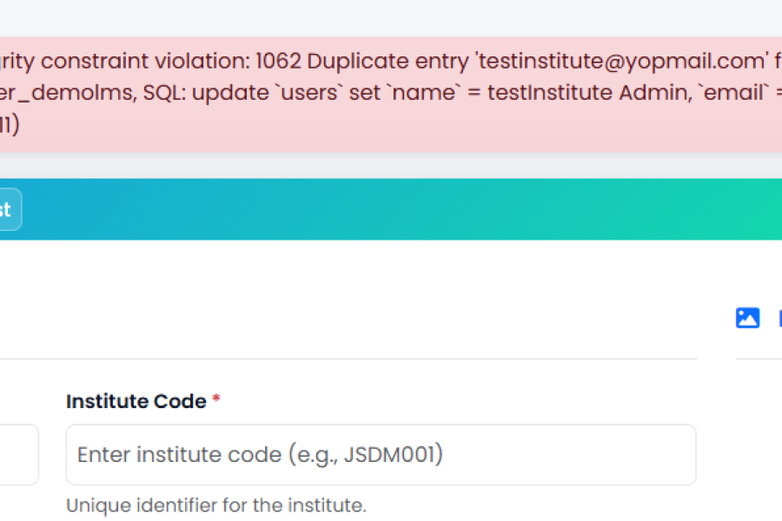Click the divider line below the picture icon
The width and height of the screenshot is (782, 521).
point(759,359)
